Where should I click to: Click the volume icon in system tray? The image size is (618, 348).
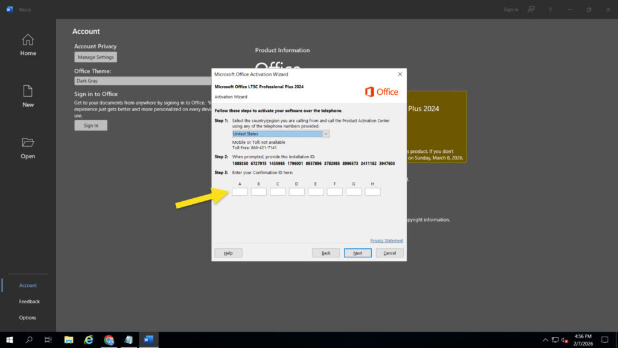564,340
